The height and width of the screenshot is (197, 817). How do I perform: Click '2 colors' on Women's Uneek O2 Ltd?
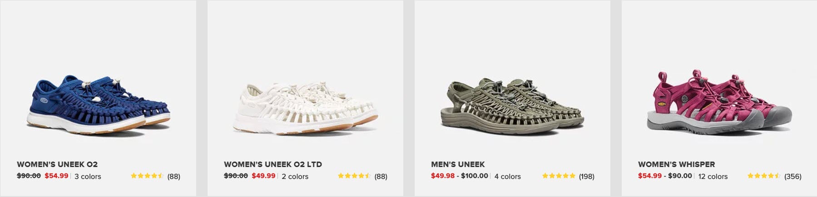[295, 177]
